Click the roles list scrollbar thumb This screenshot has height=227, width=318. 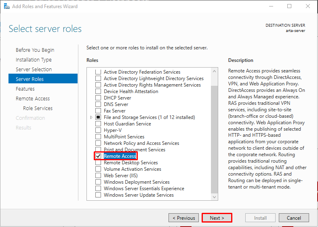click(x=215, y=140)
